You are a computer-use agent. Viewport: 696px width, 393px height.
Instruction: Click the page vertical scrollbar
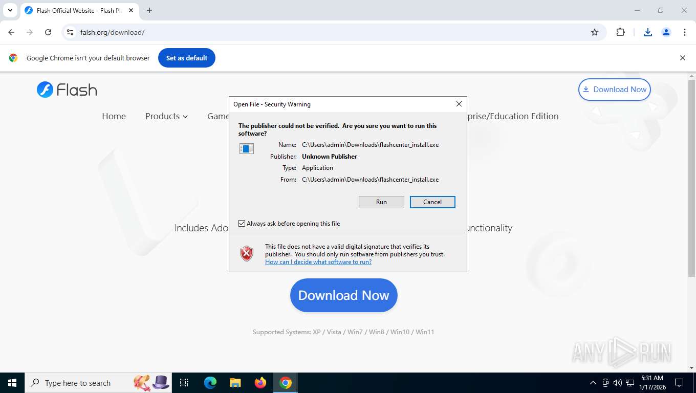[x=691, y=179]
